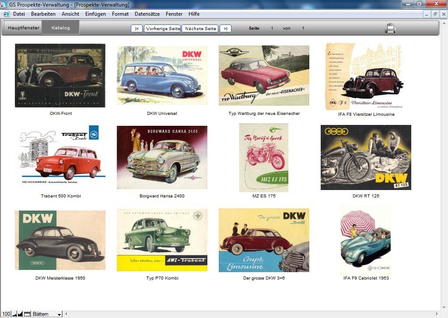This screenshot has height=318, width=448.
Task: Close the inner document window
Action: [444, 14]
